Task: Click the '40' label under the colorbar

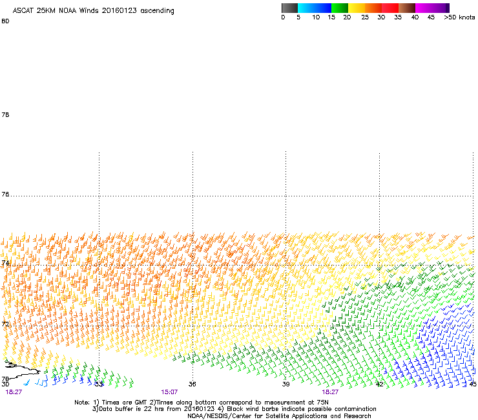Action: click(x=415, y=17)
